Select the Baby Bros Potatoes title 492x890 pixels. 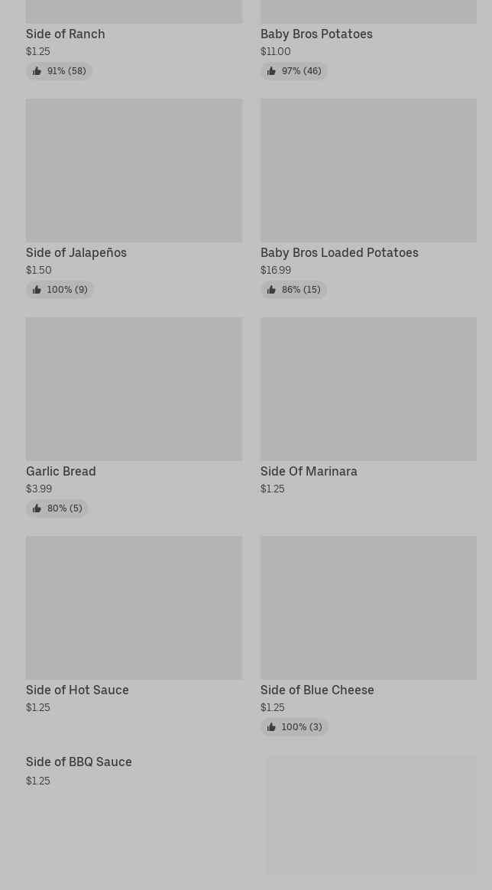[x=316, y=34]
